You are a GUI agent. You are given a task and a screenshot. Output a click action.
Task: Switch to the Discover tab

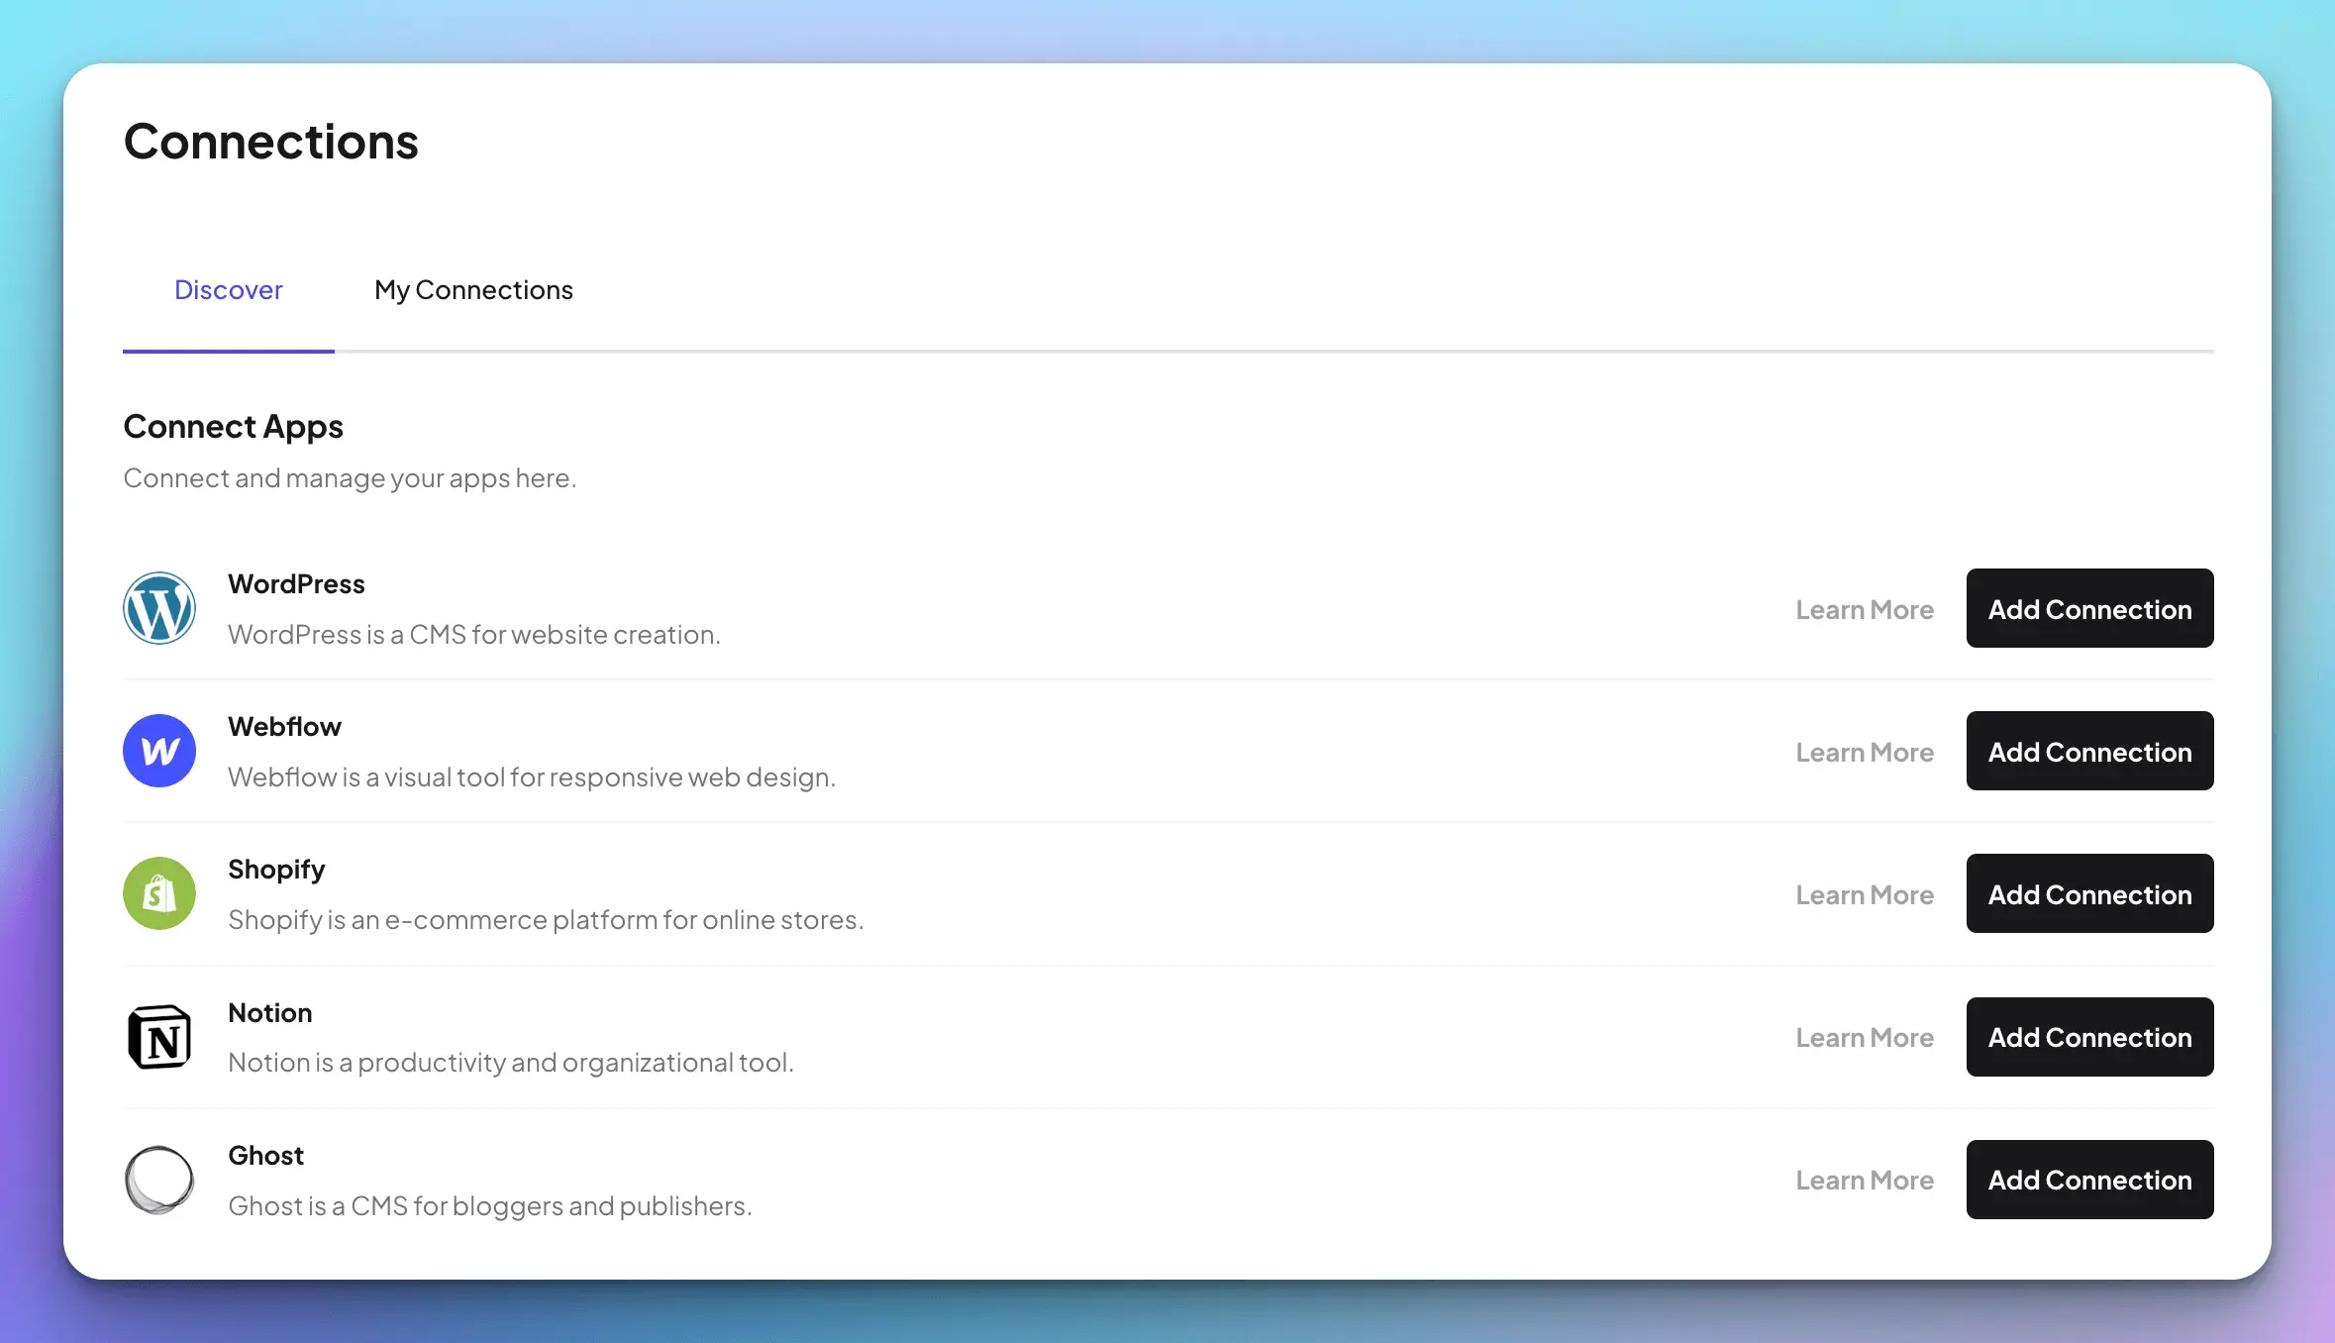[229, 290]
